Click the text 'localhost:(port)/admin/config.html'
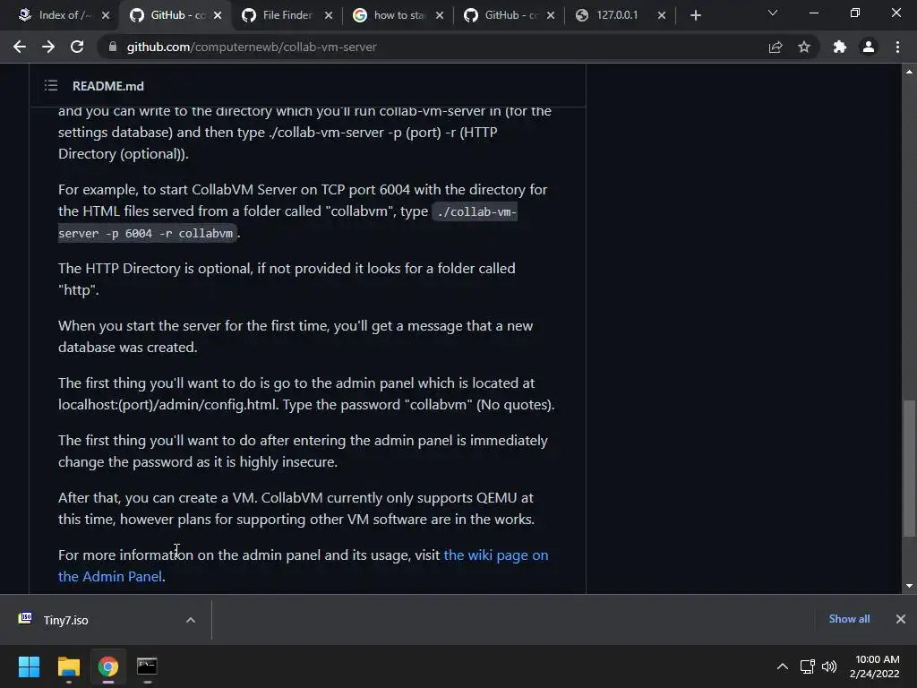The width and height of the screenshot is (917, 688). coord(167,405)
